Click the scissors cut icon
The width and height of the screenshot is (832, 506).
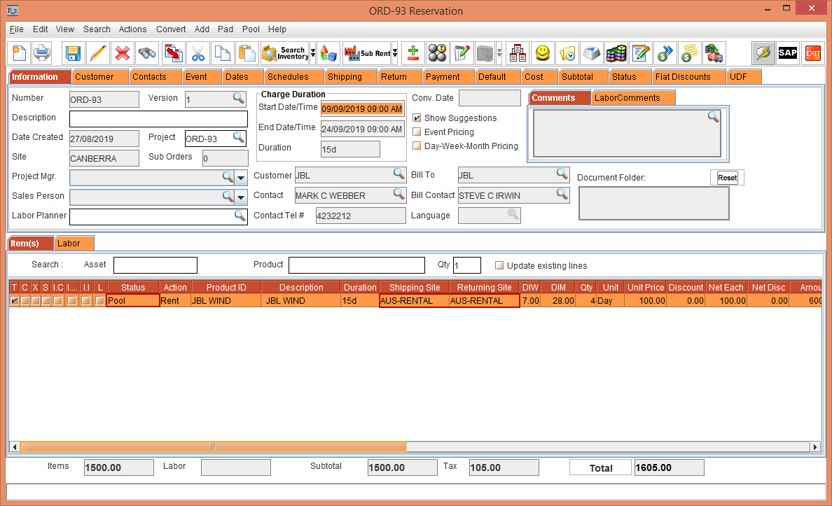[198, 53]
